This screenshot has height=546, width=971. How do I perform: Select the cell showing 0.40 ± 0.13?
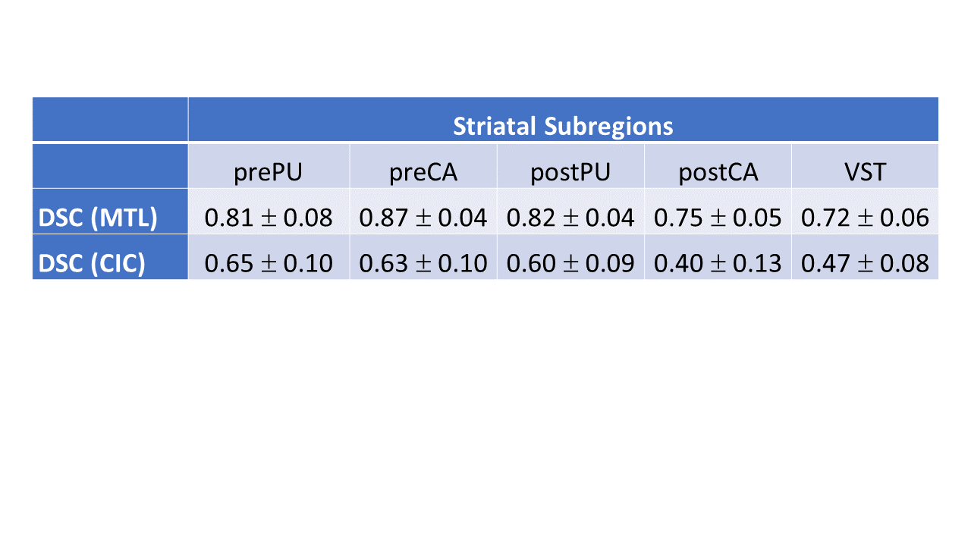(x=718, y=264)
